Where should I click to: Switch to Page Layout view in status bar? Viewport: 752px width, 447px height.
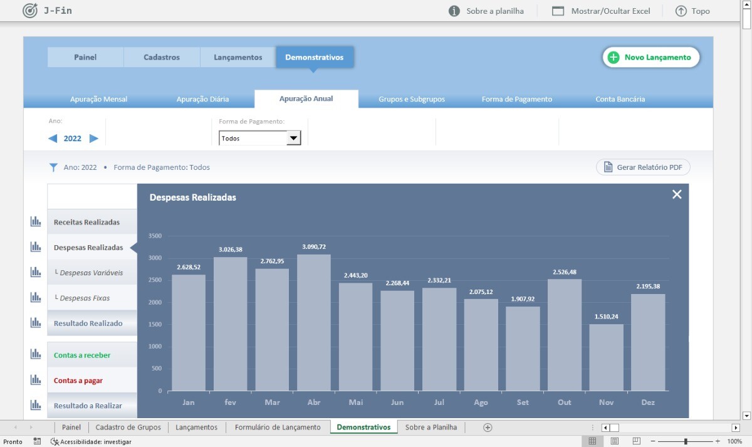(x=614, y=441)
